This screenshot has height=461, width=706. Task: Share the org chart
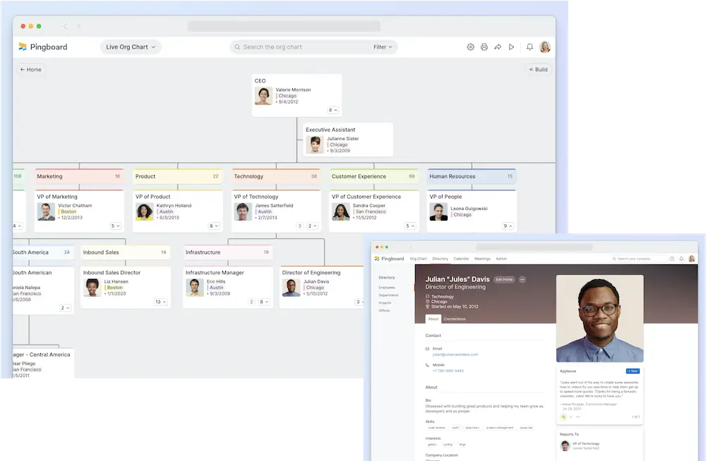(x=498, y=47)
